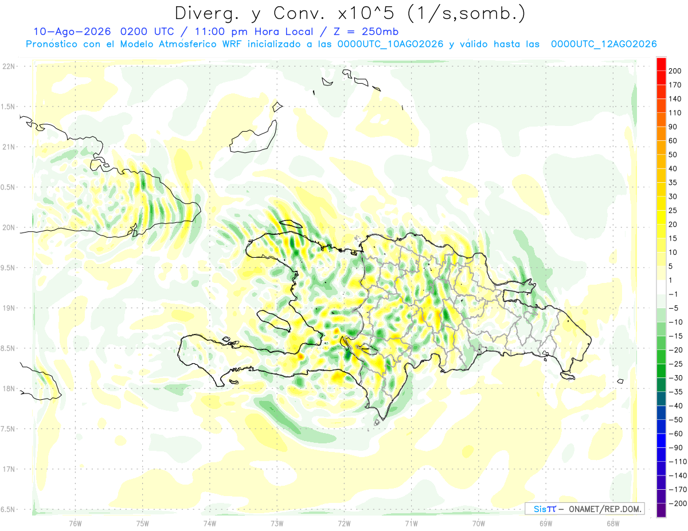The width and height of the screenshot is (688, 531).
Task: Select the '8.5N' latitude axis label
Action: coord(9,348)
